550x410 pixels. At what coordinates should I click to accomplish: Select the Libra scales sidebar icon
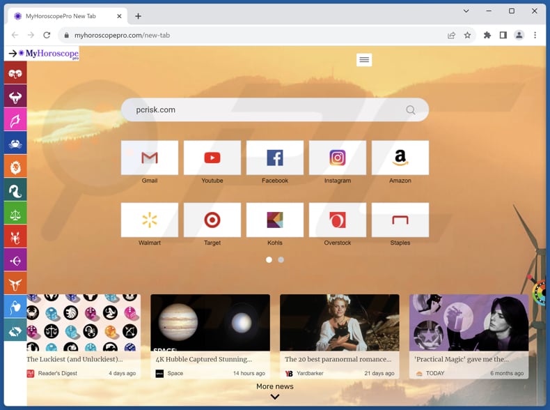[15, 213]
